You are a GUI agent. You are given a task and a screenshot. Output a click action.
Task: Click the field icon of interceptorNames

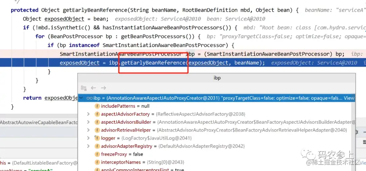pyautogui.click(x=97, y=162)
